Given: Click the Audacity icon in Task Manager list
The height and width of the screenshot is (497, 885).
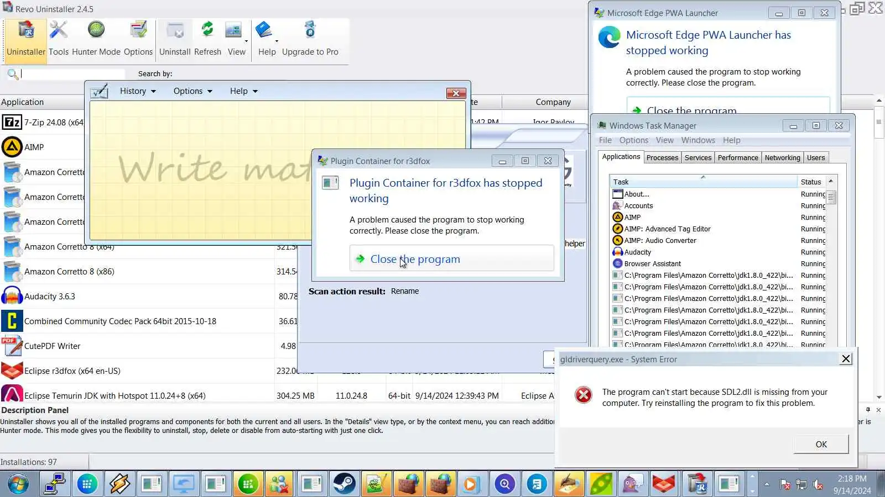Looking at the screenshot, I should point(618,252).
